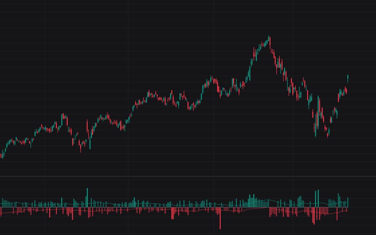Select the longest red volume bar
Image resolution: width=376 pixels, height=235 pixels.
220,218
